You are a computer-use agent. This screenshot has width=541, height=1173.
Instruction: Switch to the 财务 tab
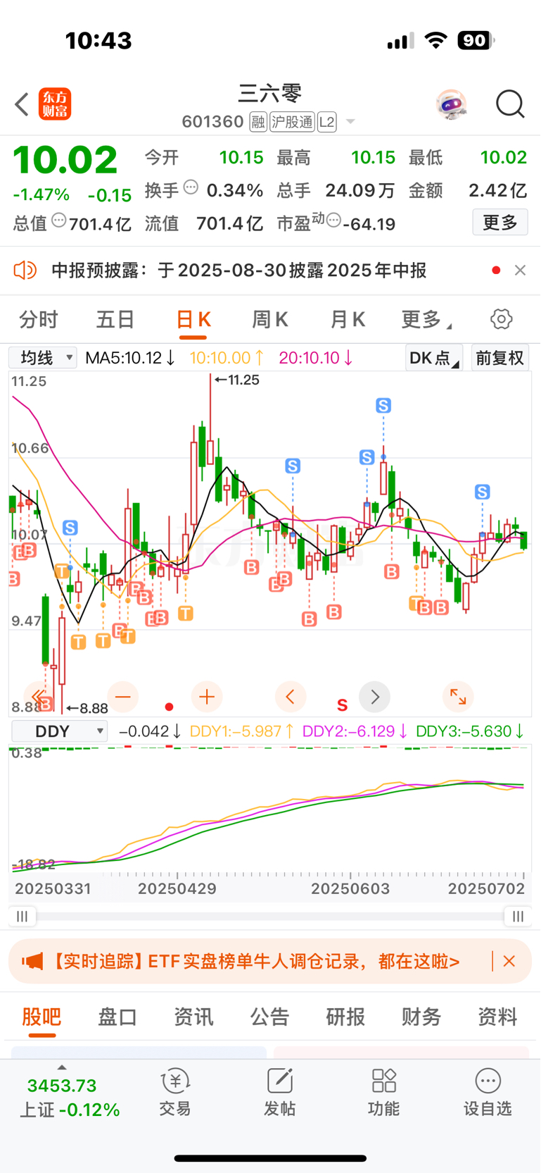click(x=421, y=1017)
